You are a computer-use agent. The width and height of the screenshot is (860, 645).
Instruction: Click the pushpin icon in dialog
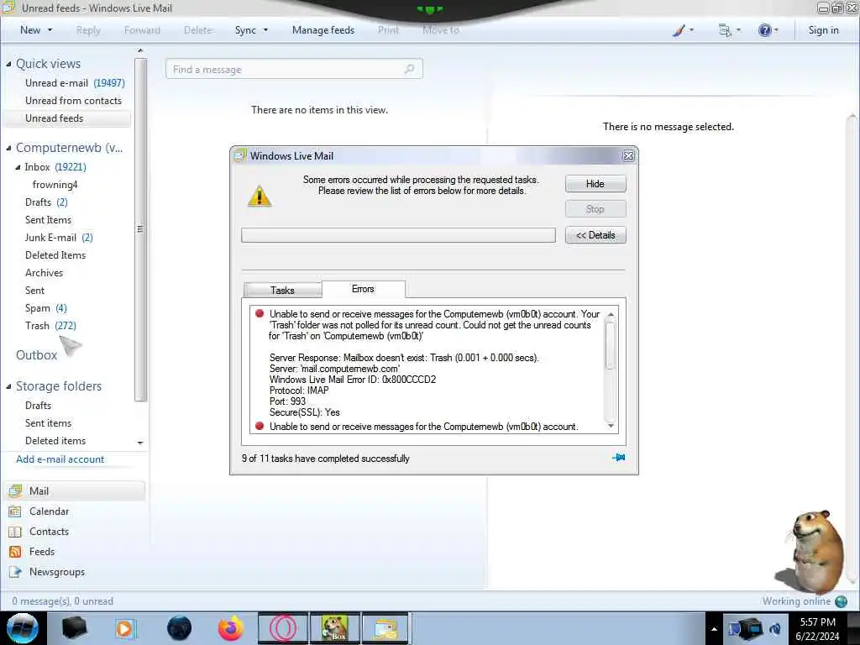[x=618, y=458]
